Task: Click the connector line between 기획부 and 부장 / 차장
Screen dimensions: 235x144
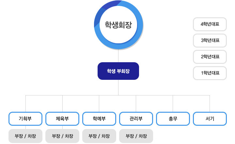Action: tap(25, 127)
